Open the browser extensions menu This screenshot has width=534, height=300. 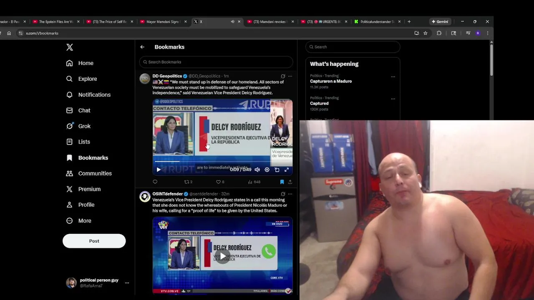point(439,33)
